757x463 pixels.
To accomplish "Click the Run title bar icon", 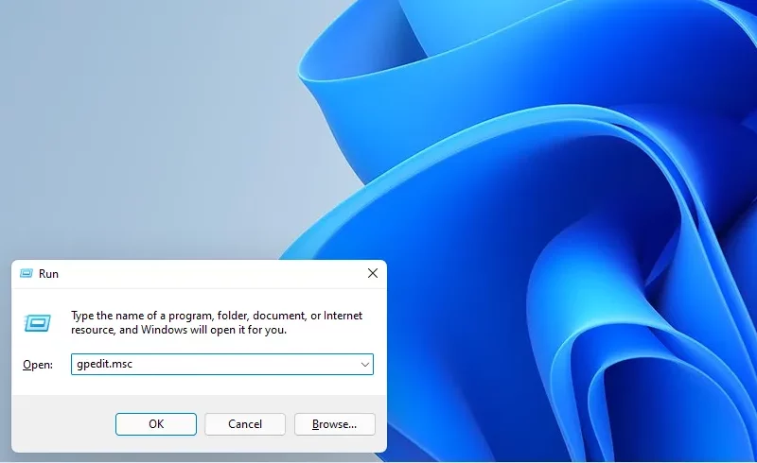I will pos(26,273).
